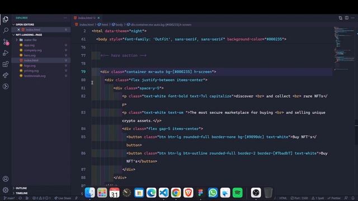Open the Search view in activity bar
The image size is (358, 201).
click(6, 30)
